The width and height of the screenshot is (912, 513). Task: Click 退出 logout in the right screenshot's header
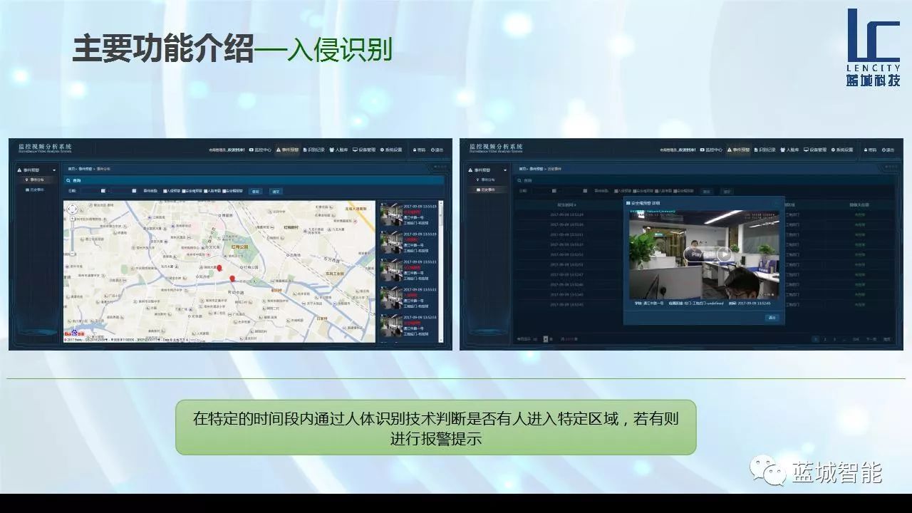pyautogui.click(x=888, y=150)
